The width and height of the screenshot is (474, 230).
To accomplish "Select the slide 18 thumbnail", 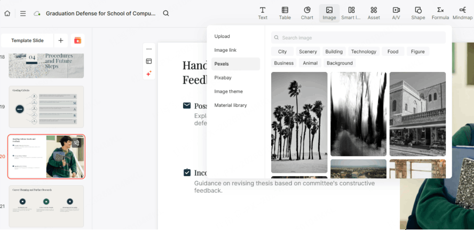I will pos(46,66).
